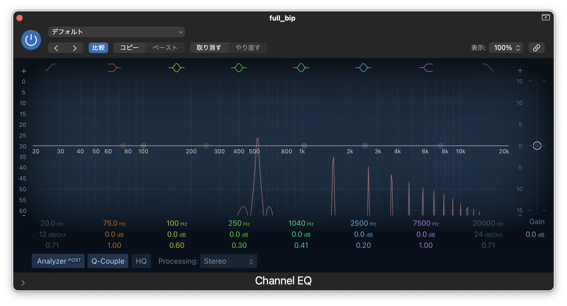Click the ペースト button
This screenshot has height=306, width=567.
coord(165,48)
